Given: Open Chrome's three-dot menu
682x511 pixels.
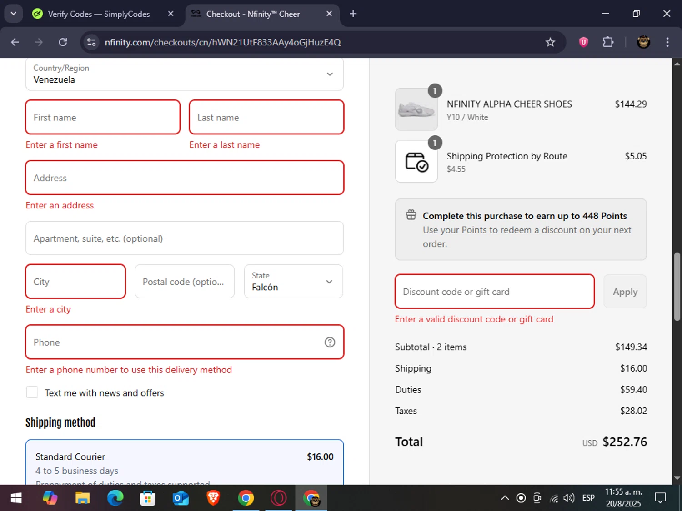Looking at the screenshot, I should 667,42.
